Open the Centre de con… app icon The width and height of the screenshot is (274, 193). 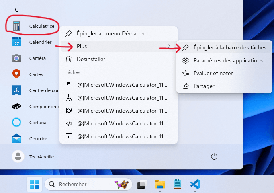[16, 90]
